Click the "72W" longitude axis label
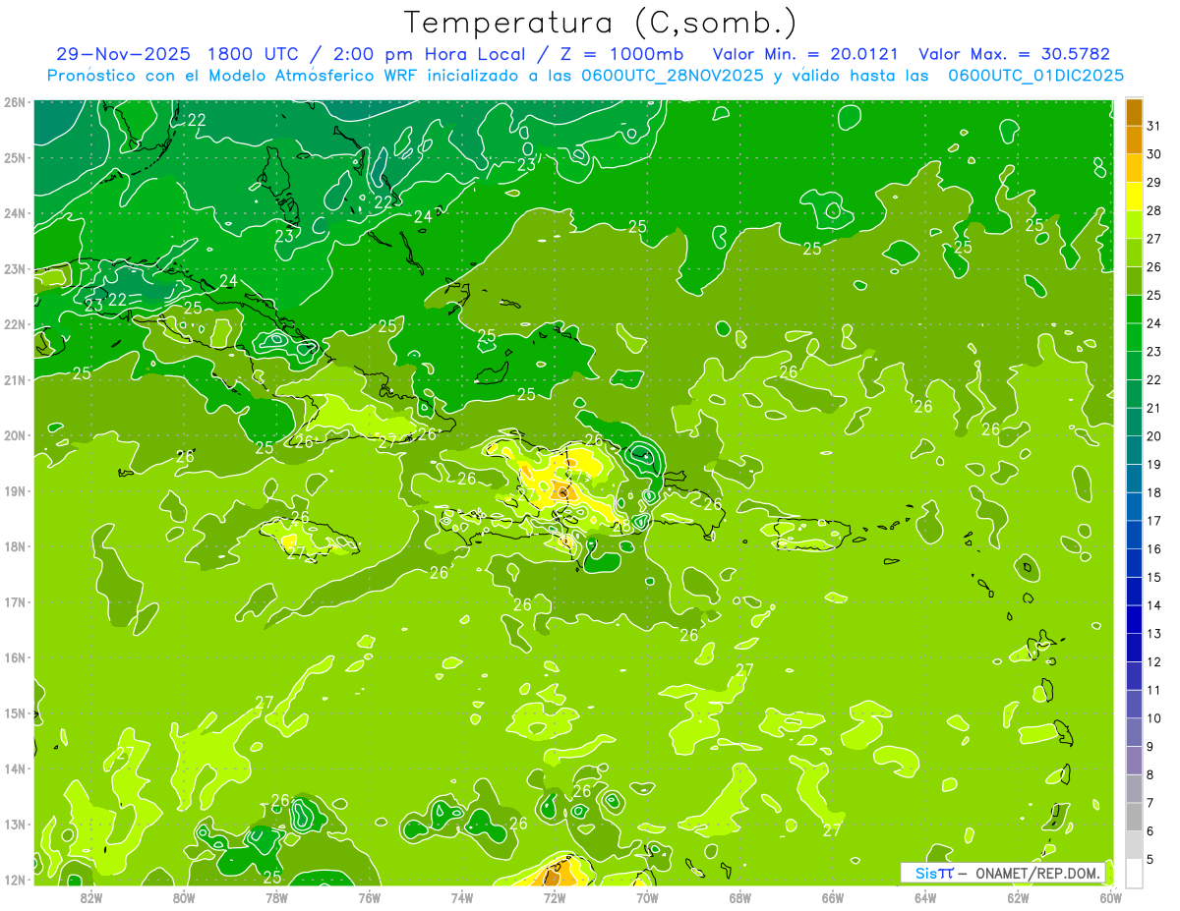This screenshot has height=911, width=1180. pos(555,897)
